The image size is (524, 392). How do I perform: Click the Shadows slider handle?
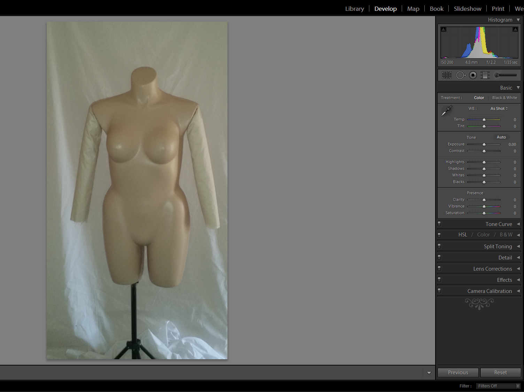tap(484, 169)
